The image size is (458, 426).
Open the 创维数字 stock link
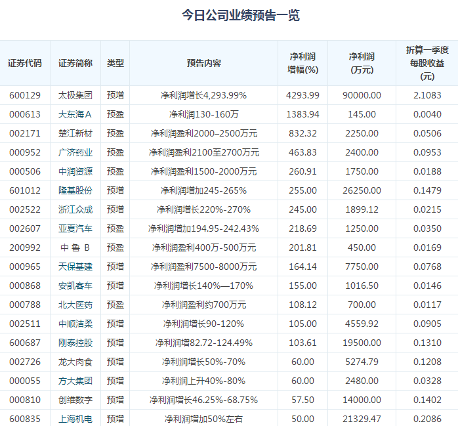(x=75, y=400)
